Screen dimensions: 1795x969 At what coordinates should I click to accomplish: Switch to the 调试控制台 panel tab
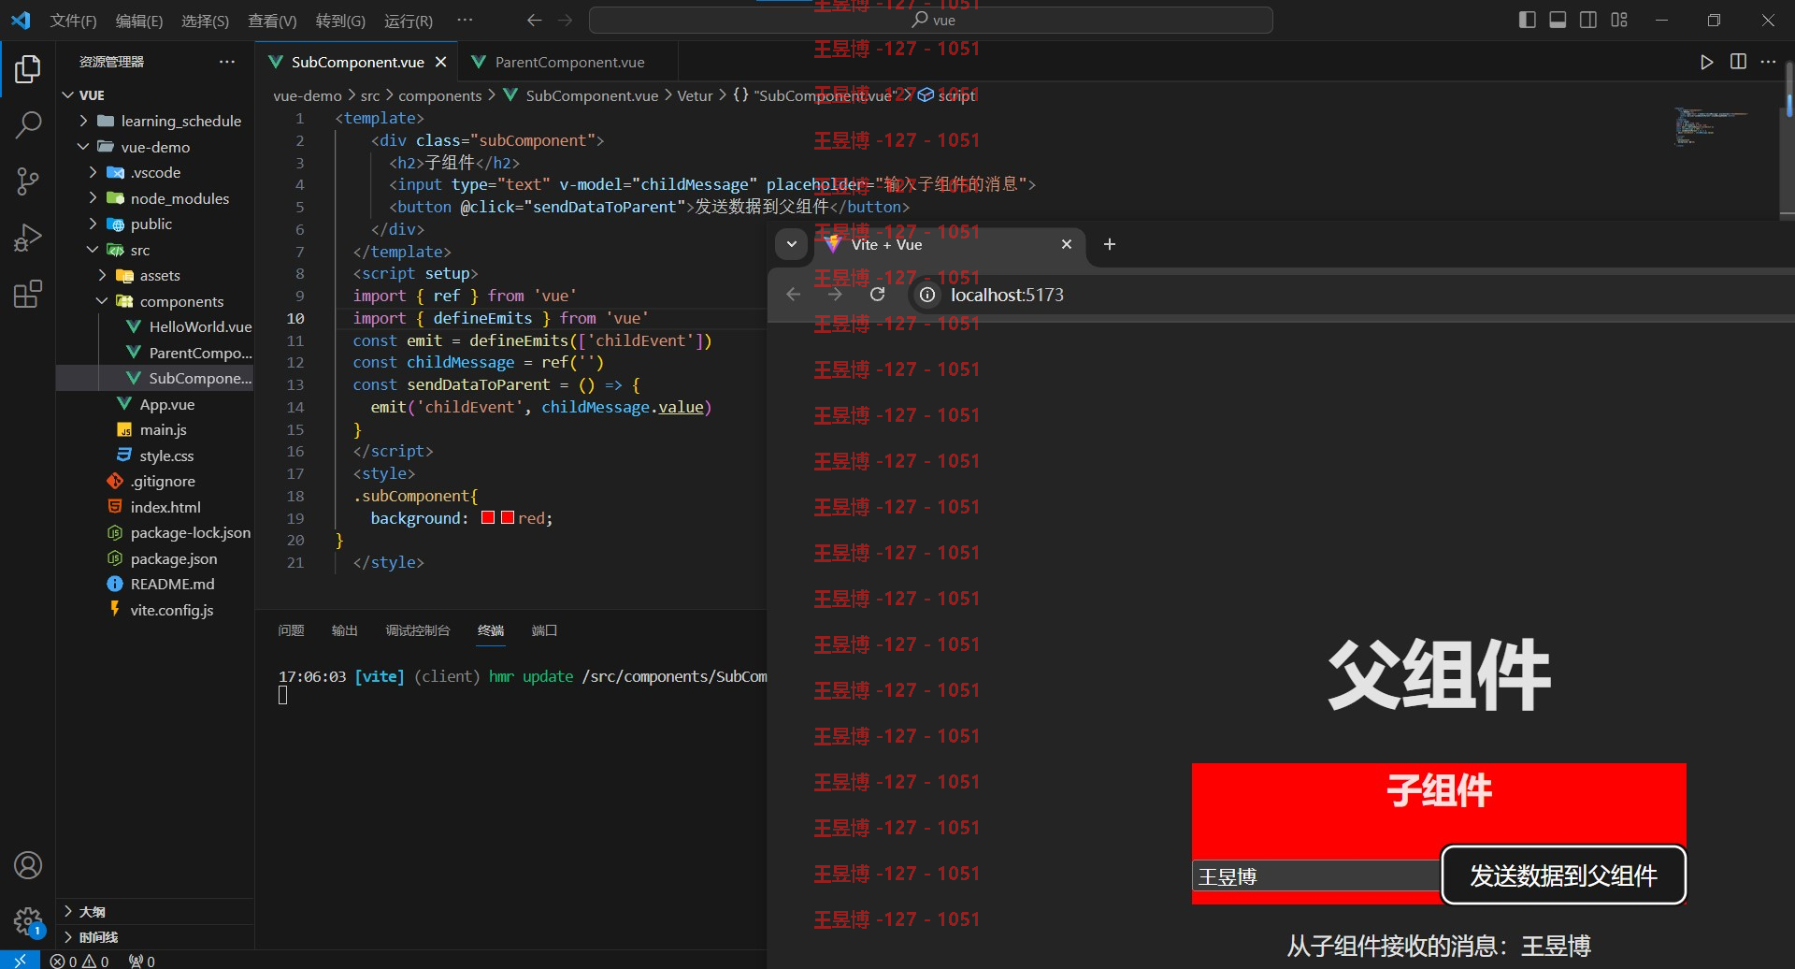418,630
